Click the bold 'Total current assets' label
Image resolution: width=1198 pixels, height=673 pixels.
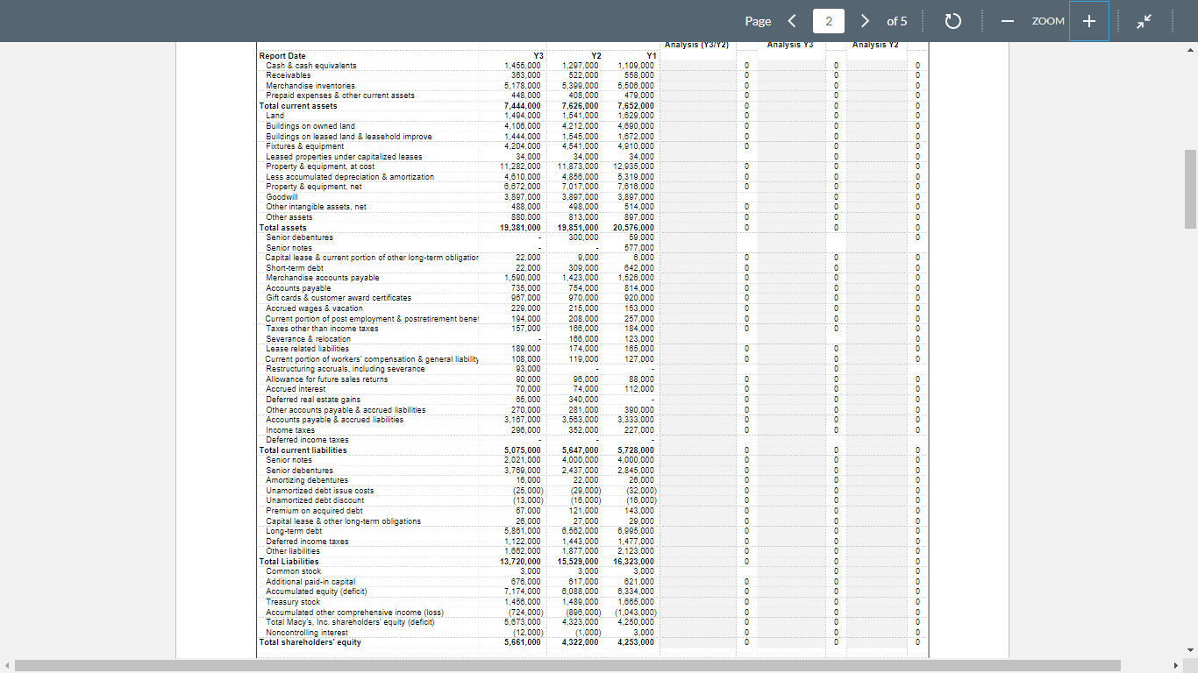(298, 106)
